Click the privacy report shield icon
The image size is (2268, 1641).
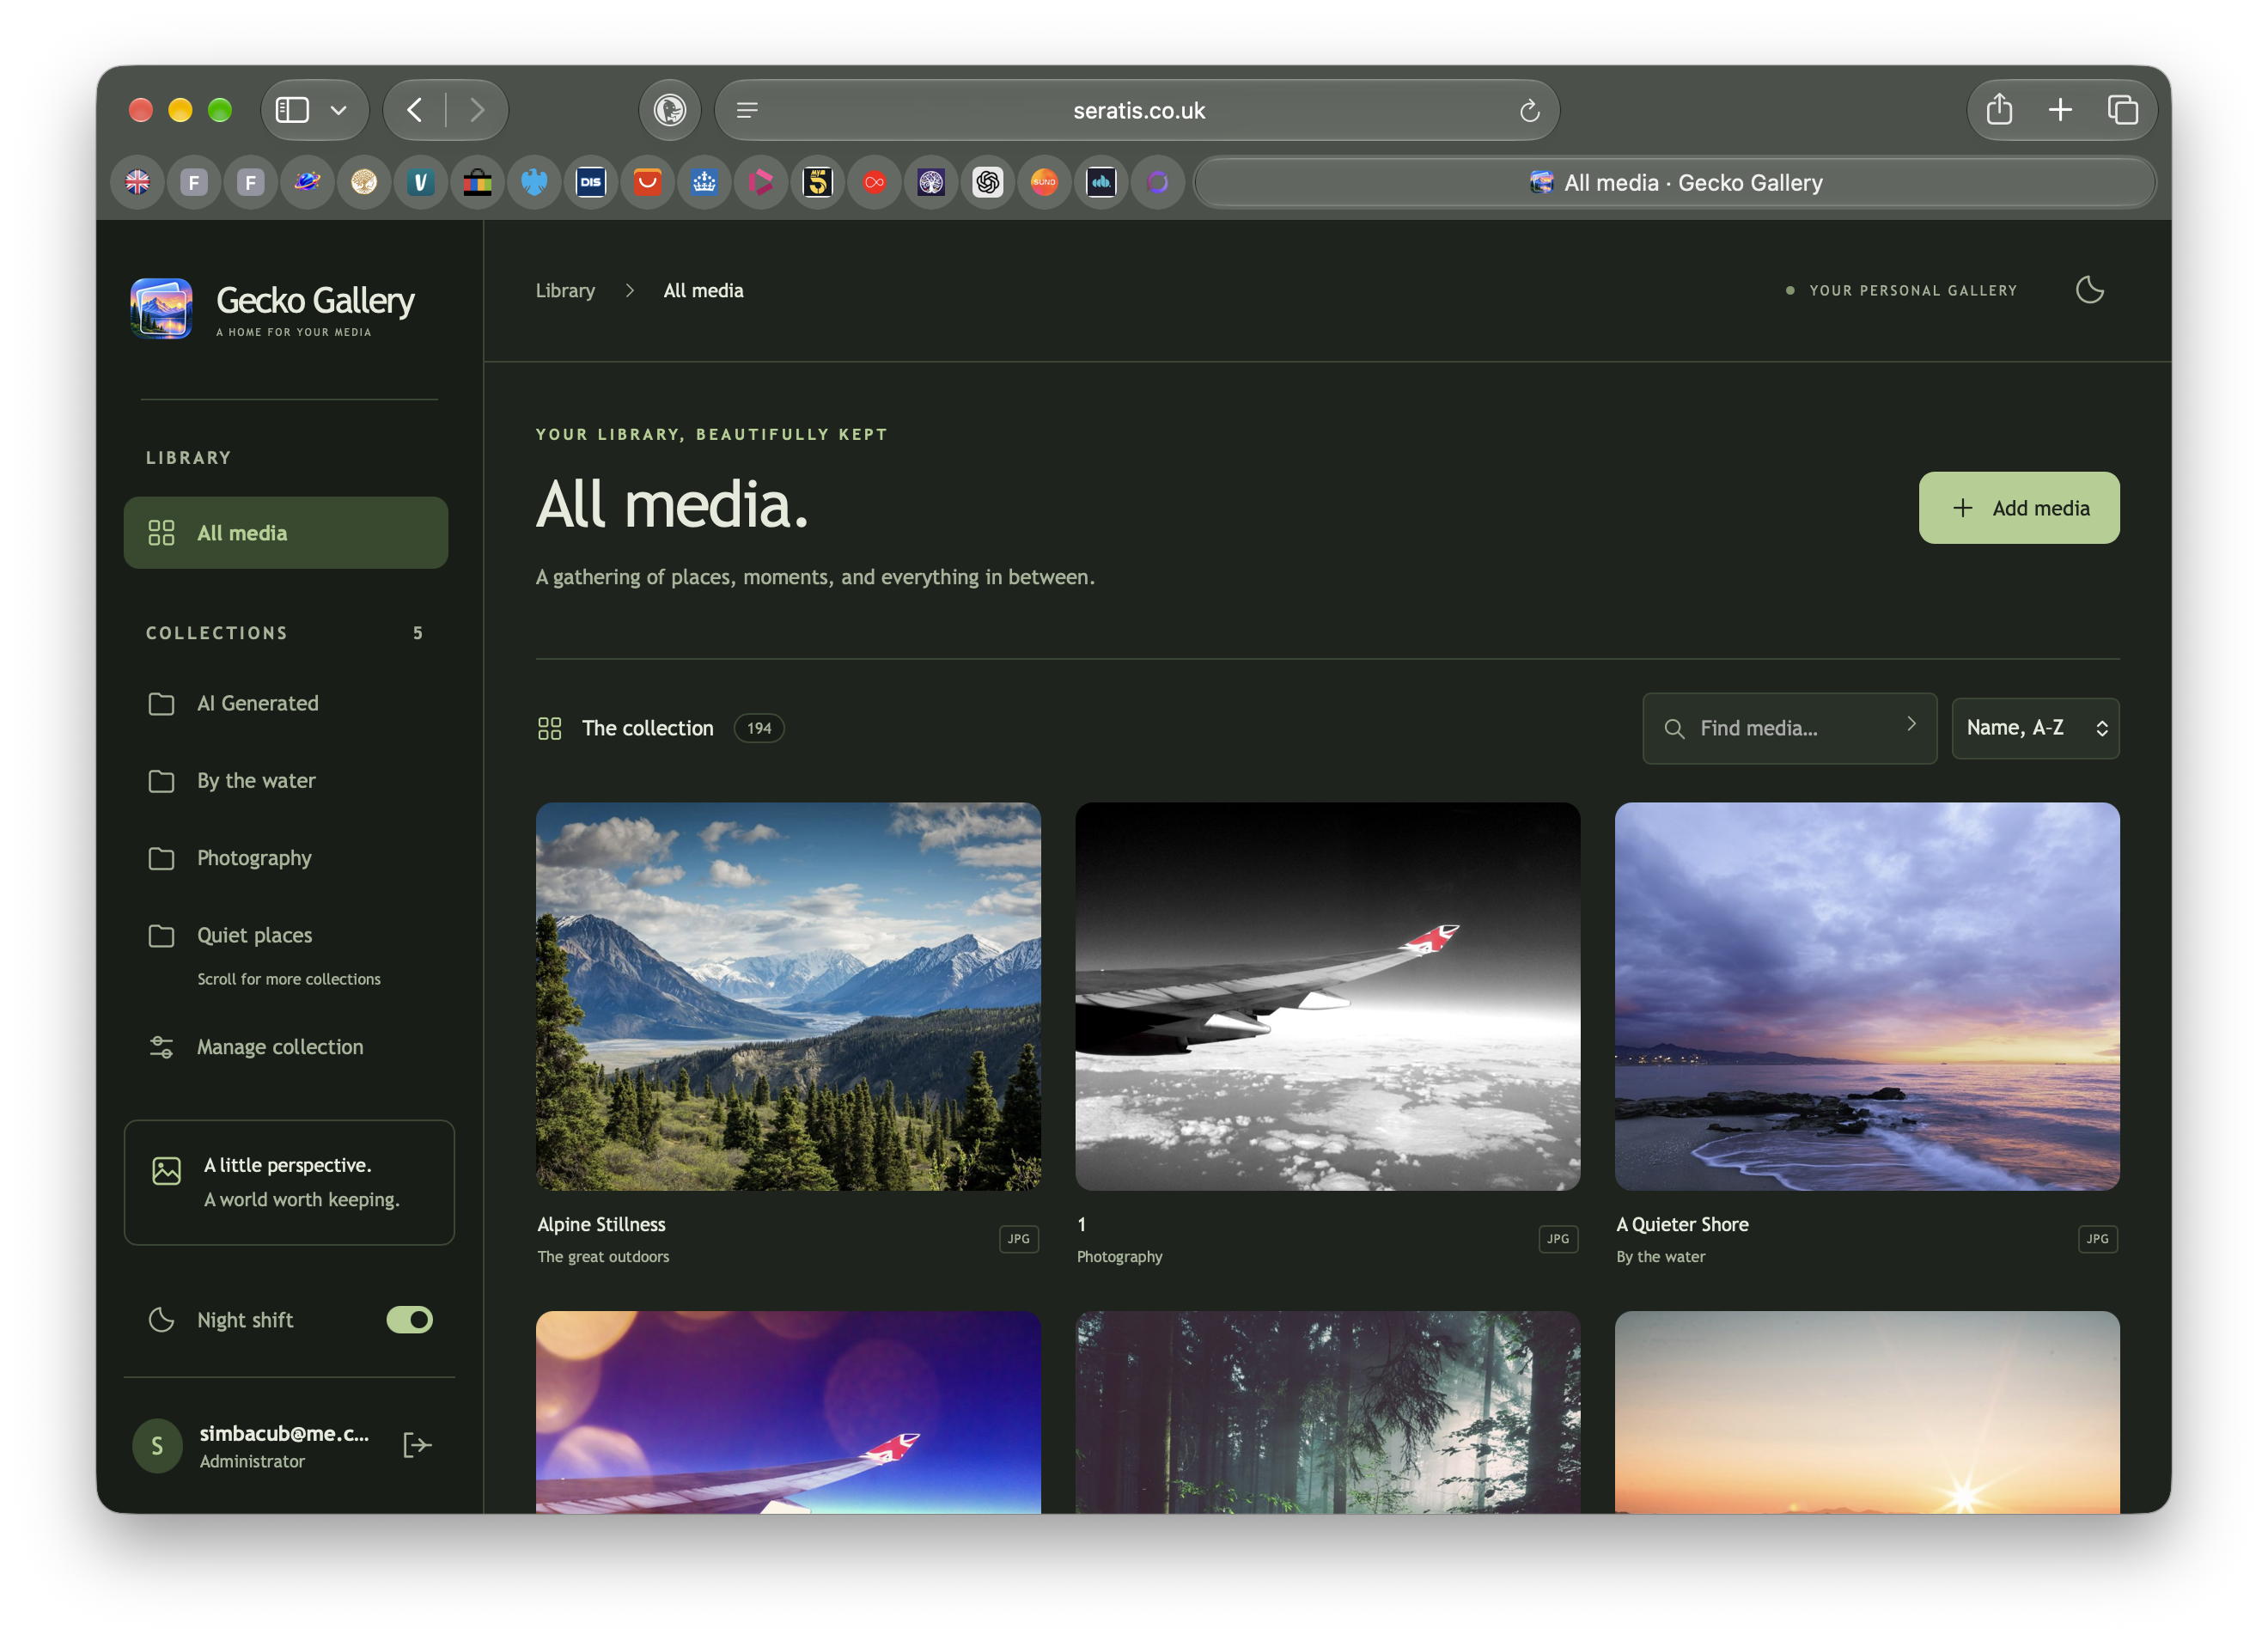coord(670,109)
